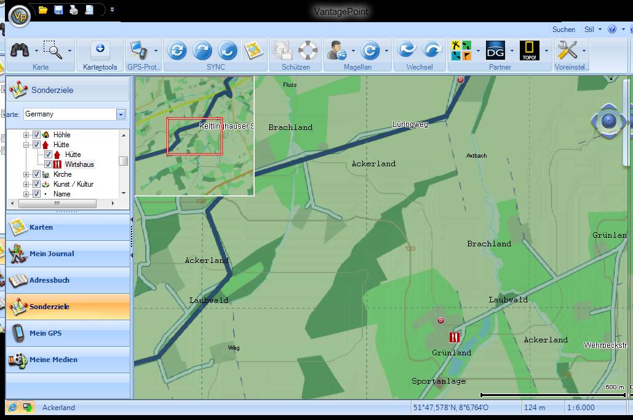Open Voreinstellungen wrench and screwdriver icon
Image resolution: width=633 pixels, height=420 pixels.
[x=567, y=50]
